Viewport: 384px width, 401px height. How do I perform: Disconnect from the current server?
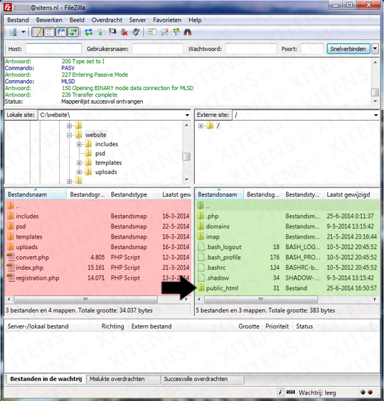click(x=124, y=32)
